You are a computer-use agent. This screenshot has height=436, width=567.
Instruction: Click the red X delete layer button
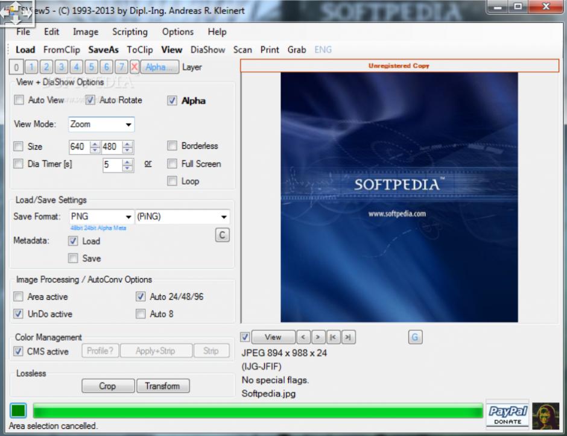[135, 67]
